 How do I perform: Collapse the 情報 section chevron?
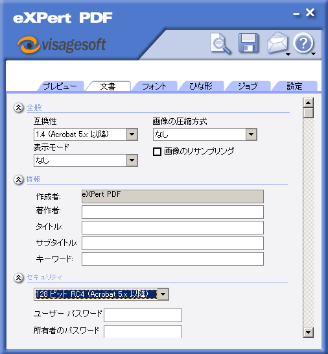tap(18, 180)
